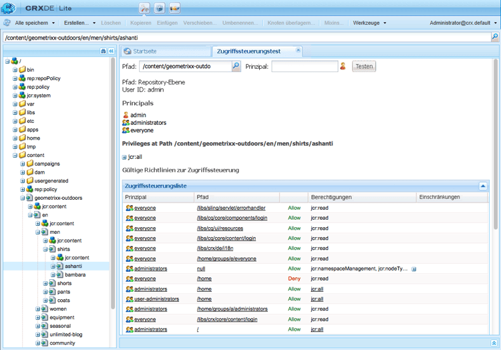
Task: Switch to the Startseite tab
Action: tap(166, 51)
